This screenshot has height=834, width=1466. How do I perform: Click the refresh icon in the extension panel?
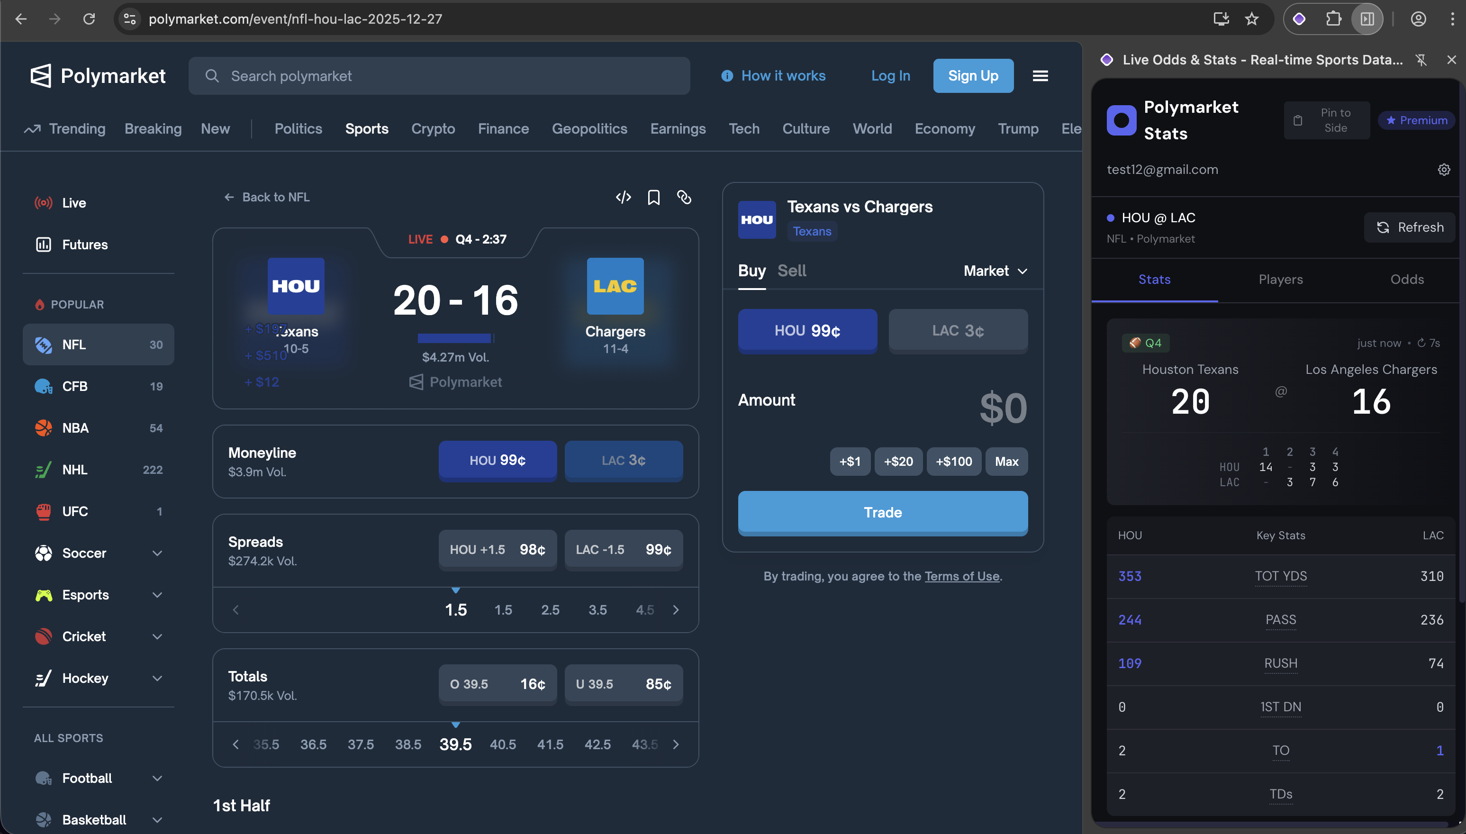click(x=1384, y=227)
